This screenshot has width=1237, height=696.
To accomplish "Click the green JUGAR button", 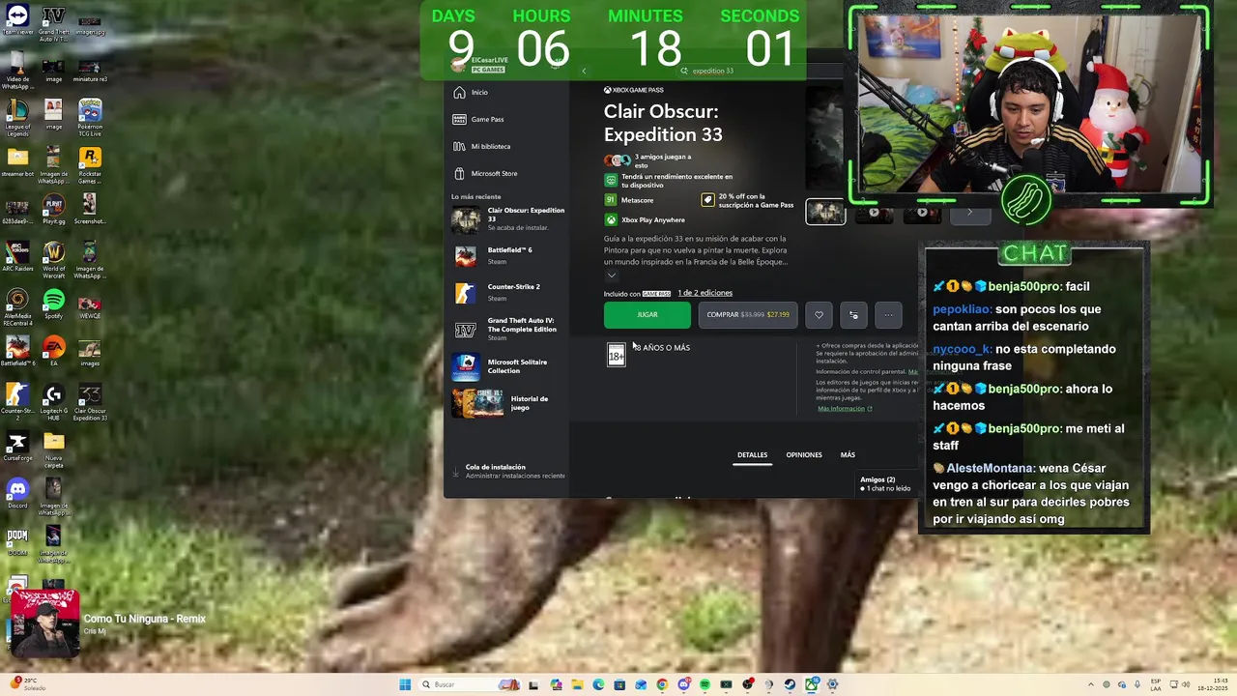I will 647,314.
